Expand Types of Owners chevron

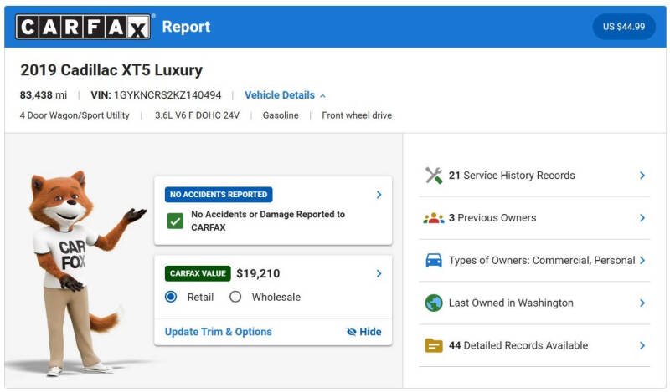tap(642, 260)
